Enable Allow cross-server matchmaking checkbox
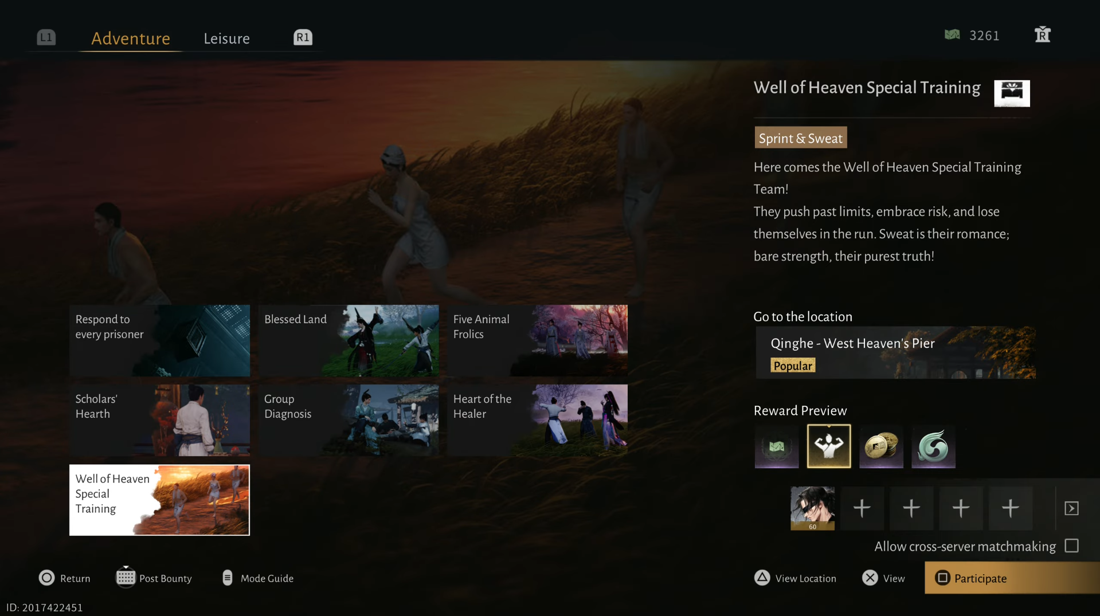The image size is (1100, 616). pyautogui.click(x=1071, y=546)
